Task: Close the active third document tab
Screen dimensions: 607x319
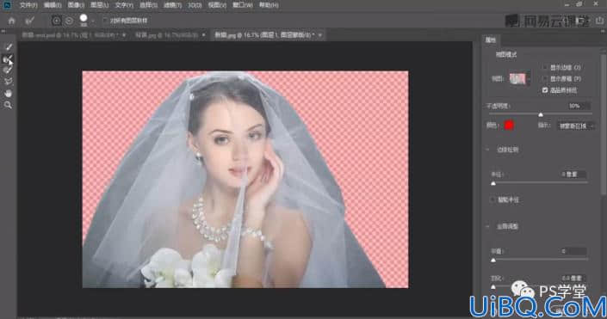Action: click(319, 34)
